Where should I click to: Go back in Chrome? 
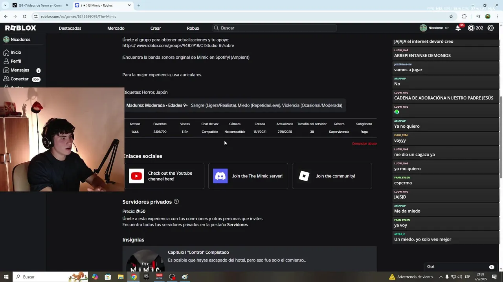pyautogui.click(x=6, y=16)
